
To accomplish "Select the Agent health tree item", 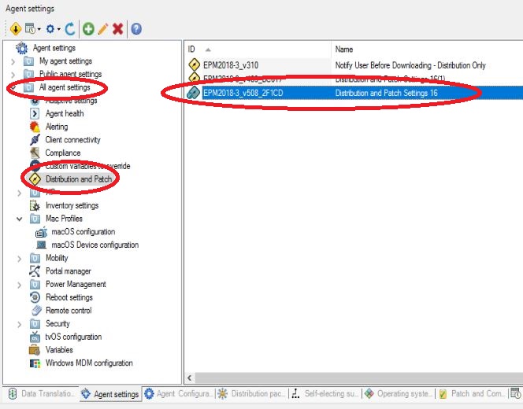I will tap(64, 113).
